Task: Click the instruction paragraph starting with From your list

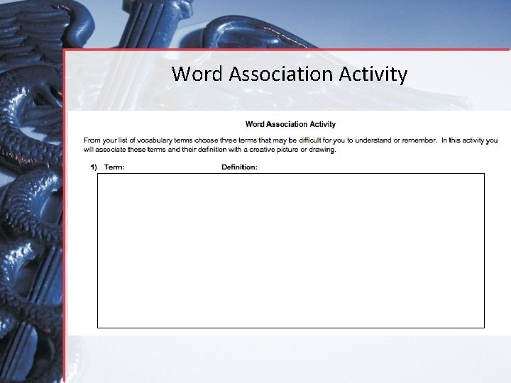Action: pos(291,145)
